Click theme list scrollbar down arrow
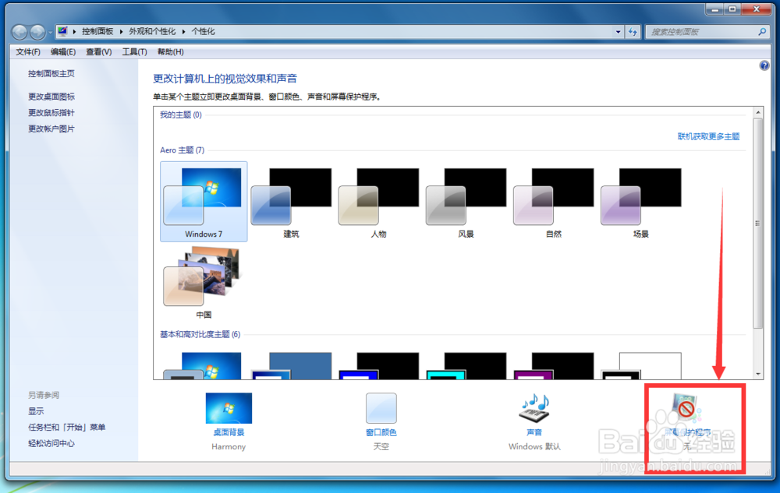 [x=758, y=374]
